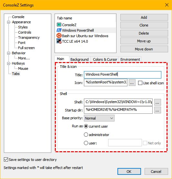Screen dimensions: 172x179
Task: Delete the selected tab
Action: coord(144,33)
